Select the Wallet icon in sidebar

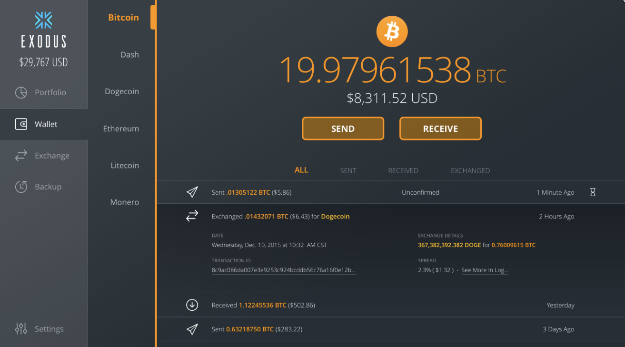click(x=21, y=124)
